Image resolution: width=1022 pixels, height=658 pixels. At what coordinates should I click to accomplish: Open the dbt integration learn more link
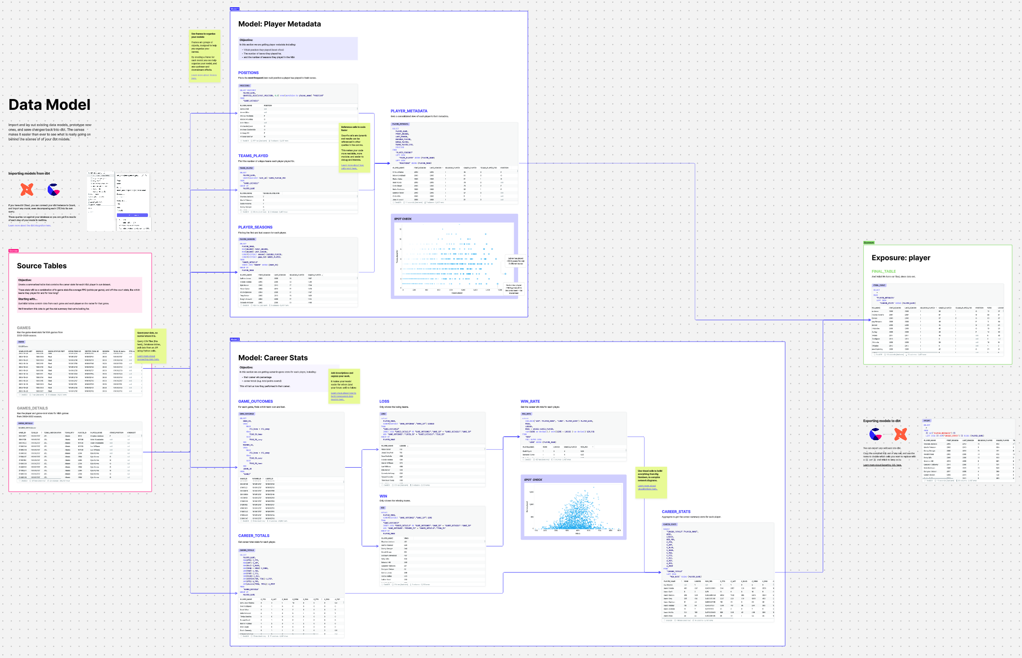click(30, 225)
